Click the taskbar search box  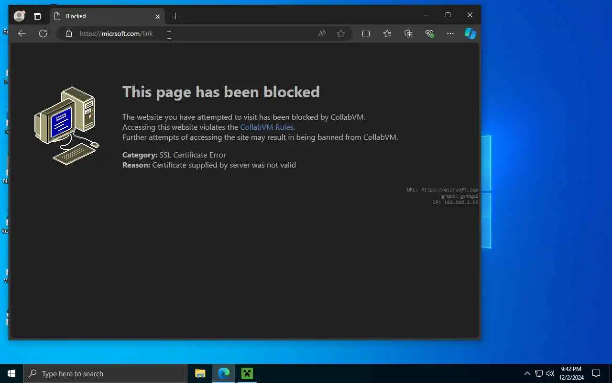pyautogui.click(x=105, y=373)
